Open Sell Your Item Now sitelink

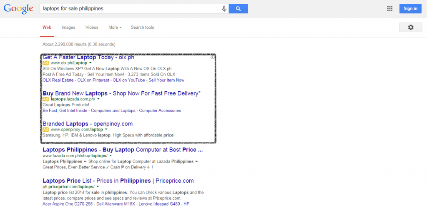[x=166, y=80]
